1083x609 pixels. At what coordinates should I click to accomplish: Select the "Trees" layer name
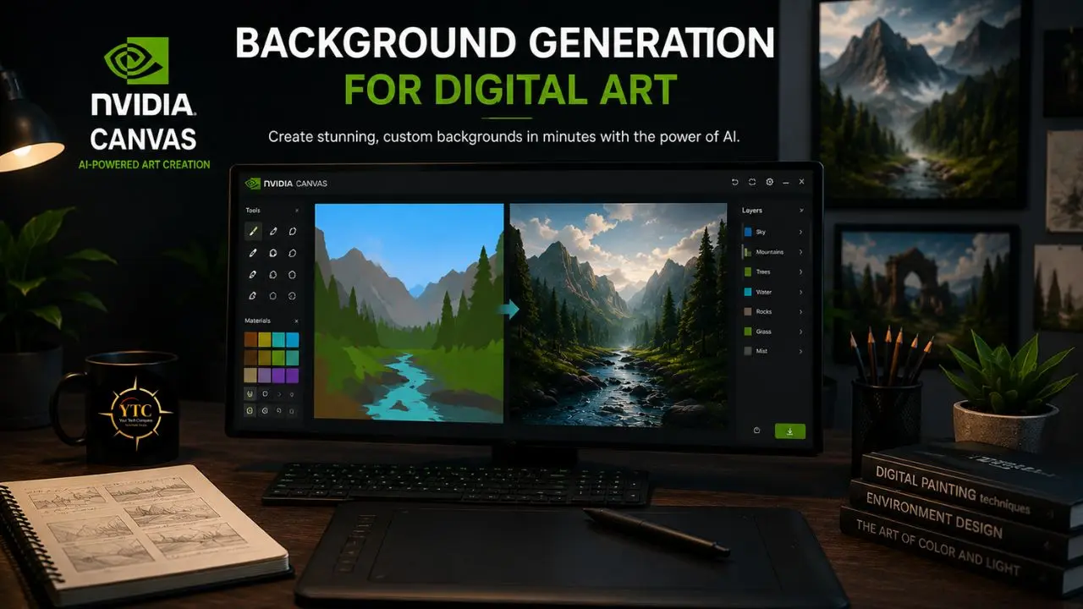(x=763, y=272)
